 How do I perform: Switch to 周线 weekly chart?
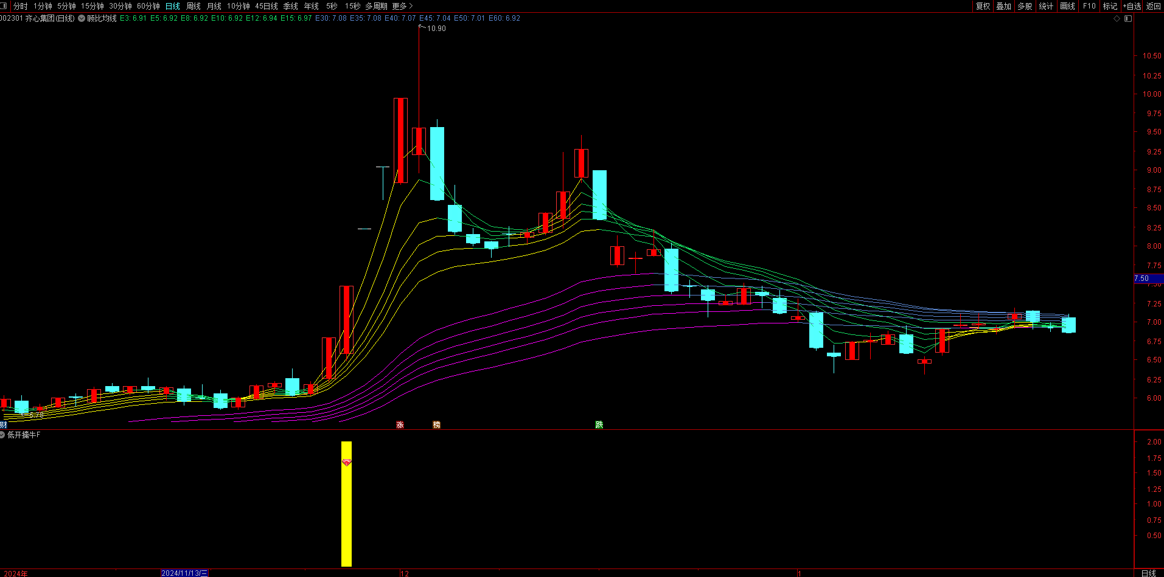[x=193, y=6]
